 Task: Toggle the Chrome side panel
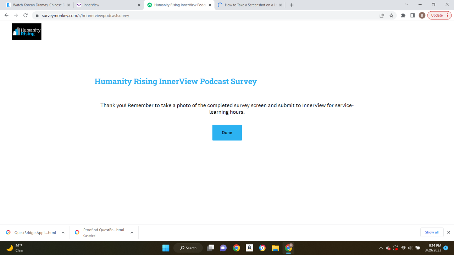point(413,16)
